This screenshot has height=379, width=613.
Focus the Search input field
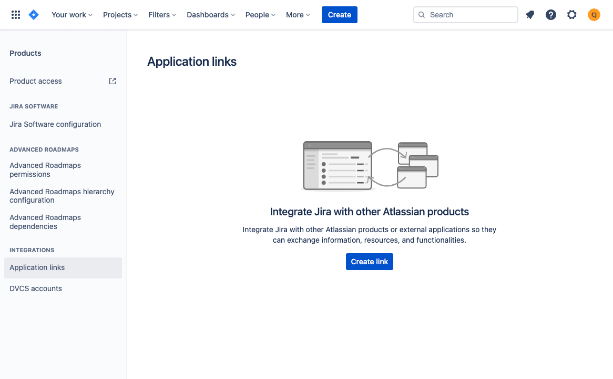[x=466, y=15]
